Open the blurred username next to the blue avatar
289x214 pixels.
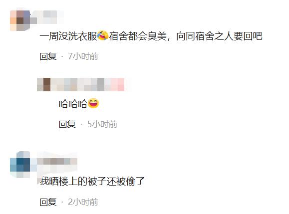tap(57, 162)
